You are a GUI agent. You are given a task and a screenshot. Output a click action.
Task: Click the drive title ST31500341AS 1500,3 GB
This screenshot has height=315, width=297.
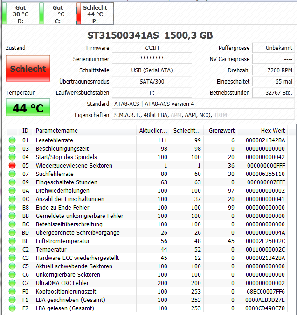click(x=150, y=35)
